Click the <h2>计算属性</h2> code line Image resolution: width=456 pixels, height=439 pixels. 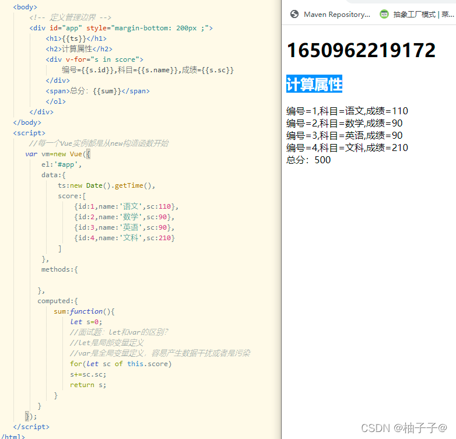click(79, 49)
